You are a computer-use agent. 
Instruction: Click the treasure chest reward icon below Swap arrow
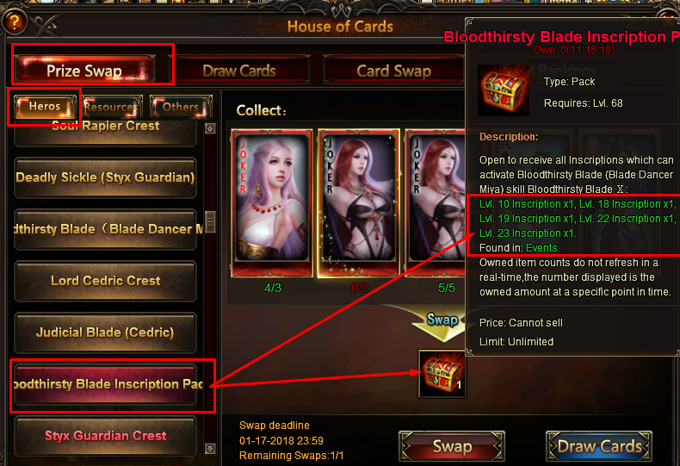[x=442, y=374]
